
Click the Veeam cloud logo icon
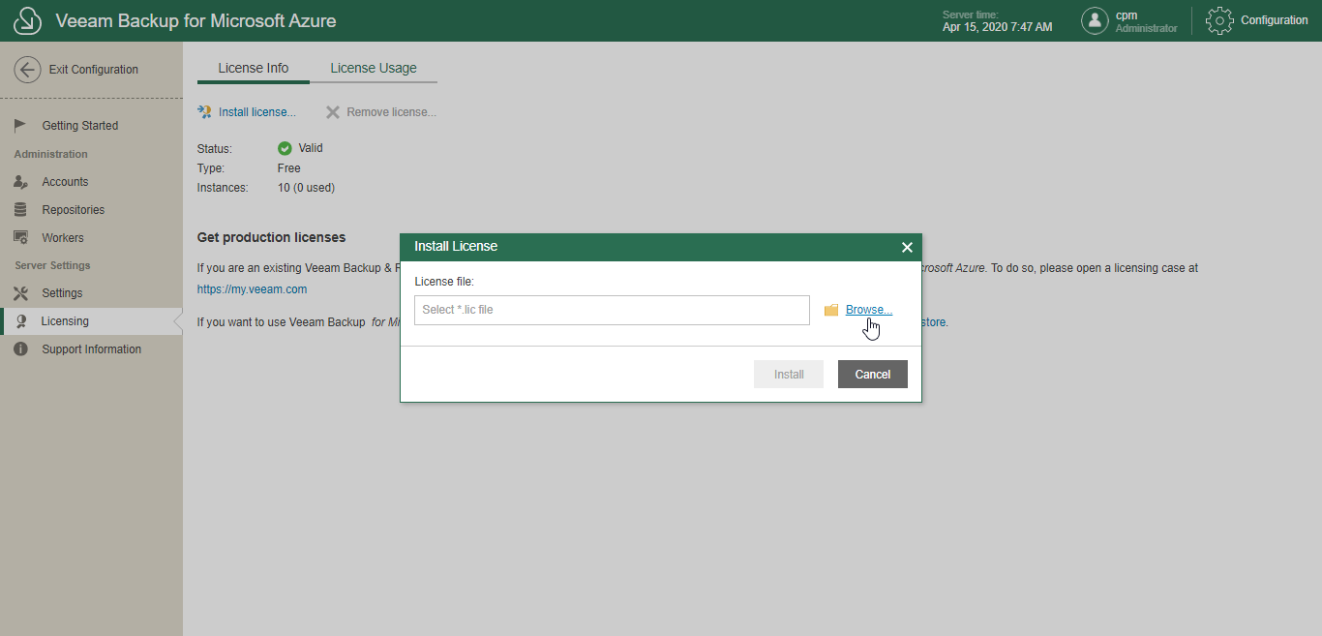click(x=27, y=20)
